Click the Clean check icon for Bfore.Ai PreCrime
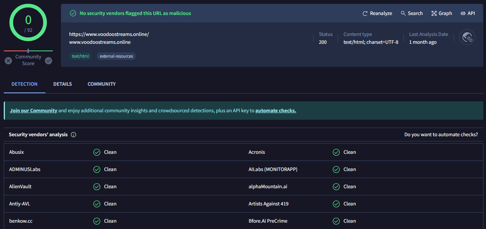Image resolution: width=486 pixels, height=229 pixels. coord(336,221)
